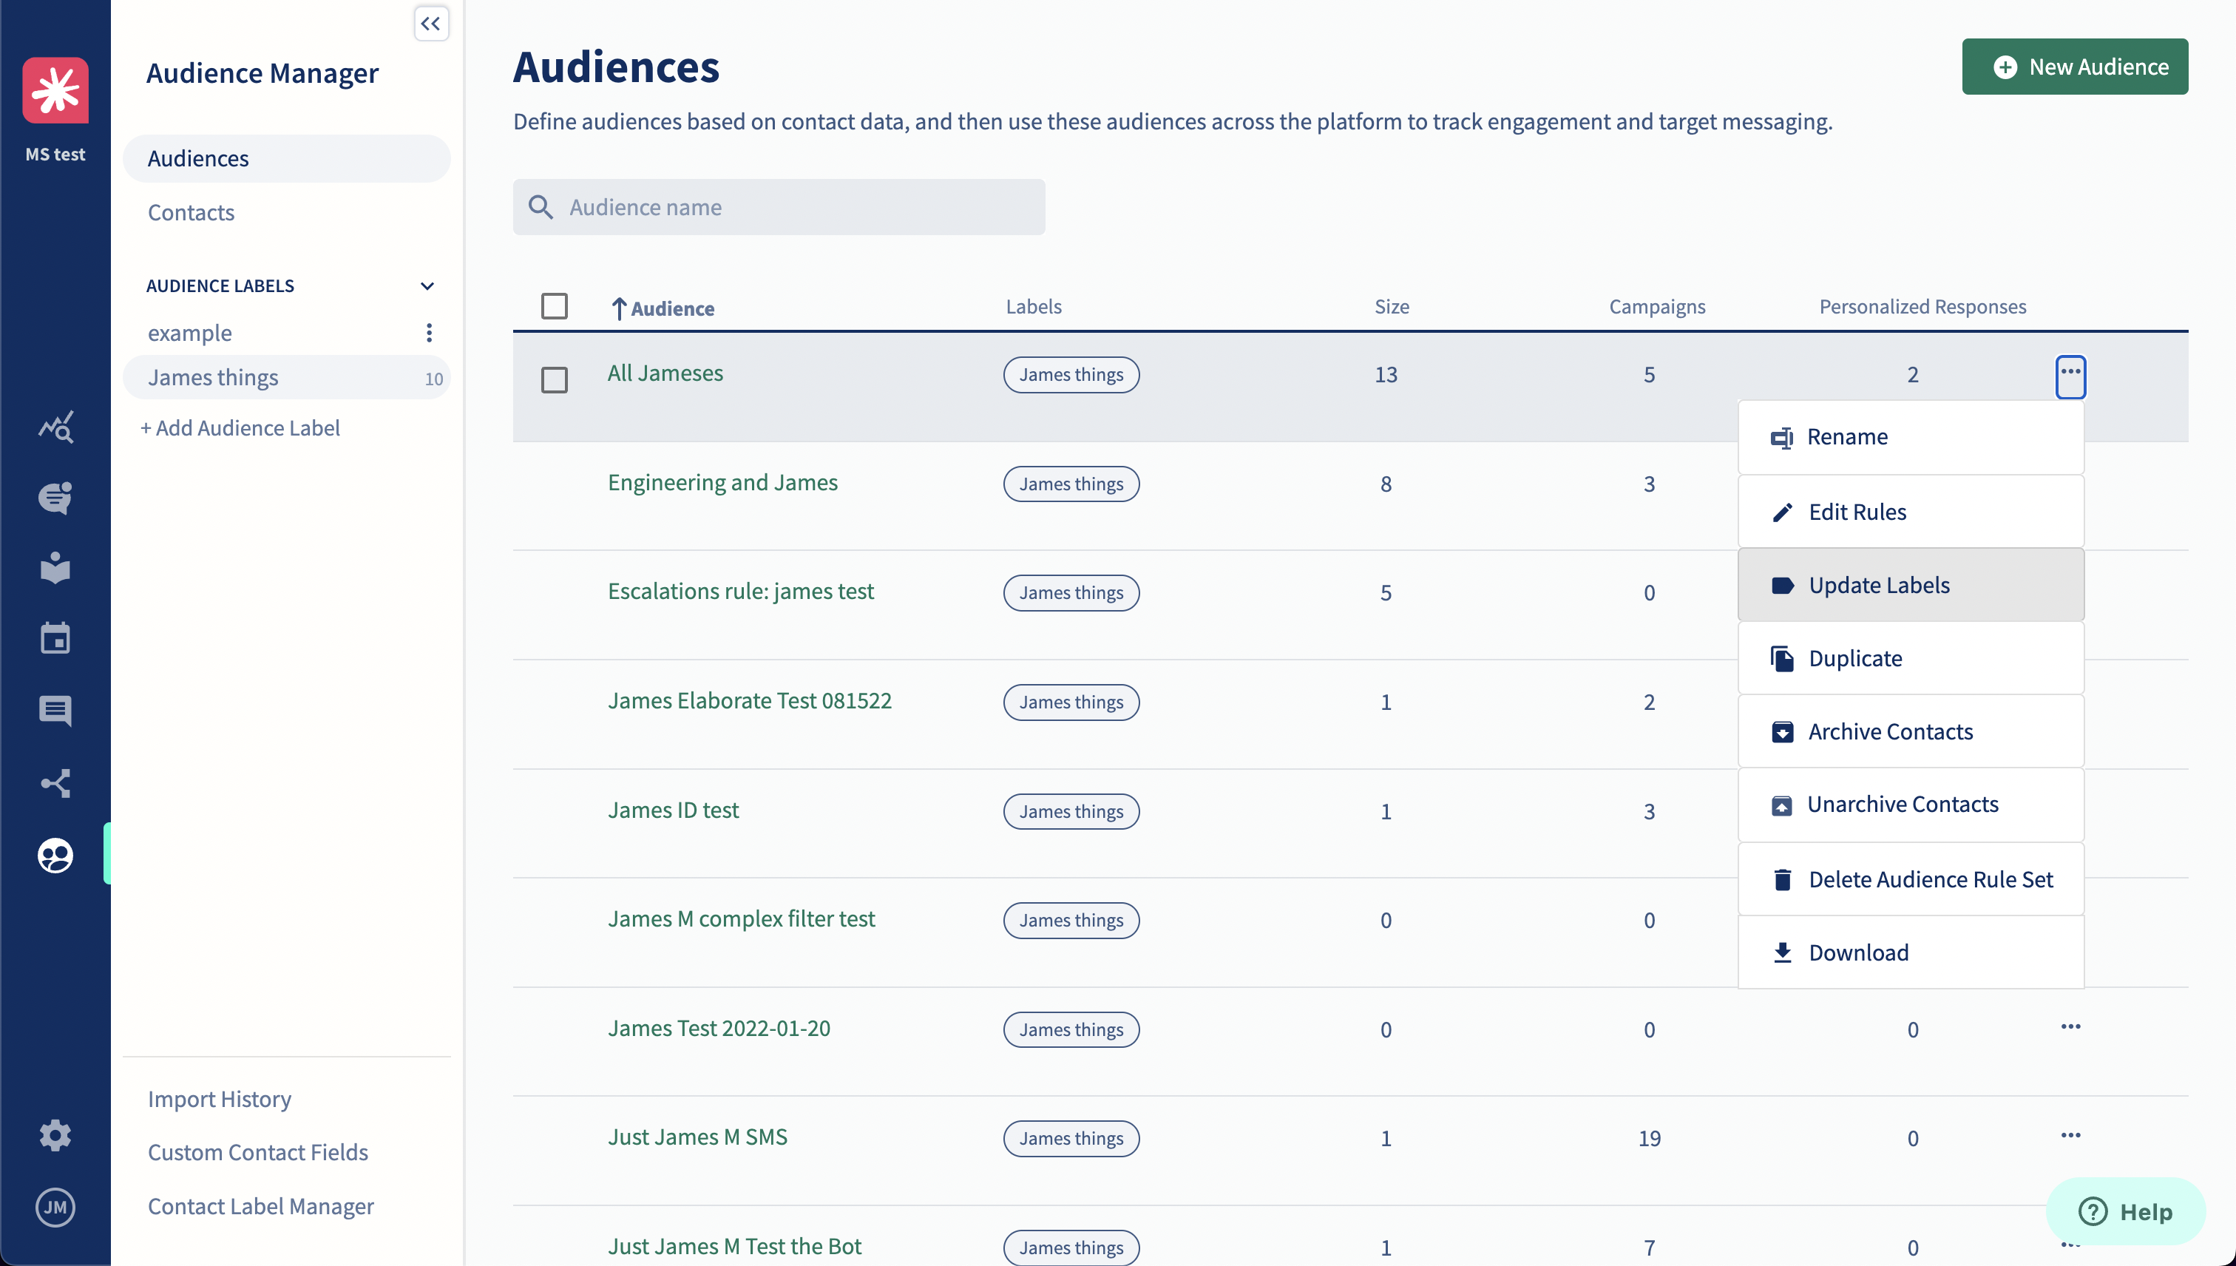Sort by the Labels column header

pos(1033,306)
